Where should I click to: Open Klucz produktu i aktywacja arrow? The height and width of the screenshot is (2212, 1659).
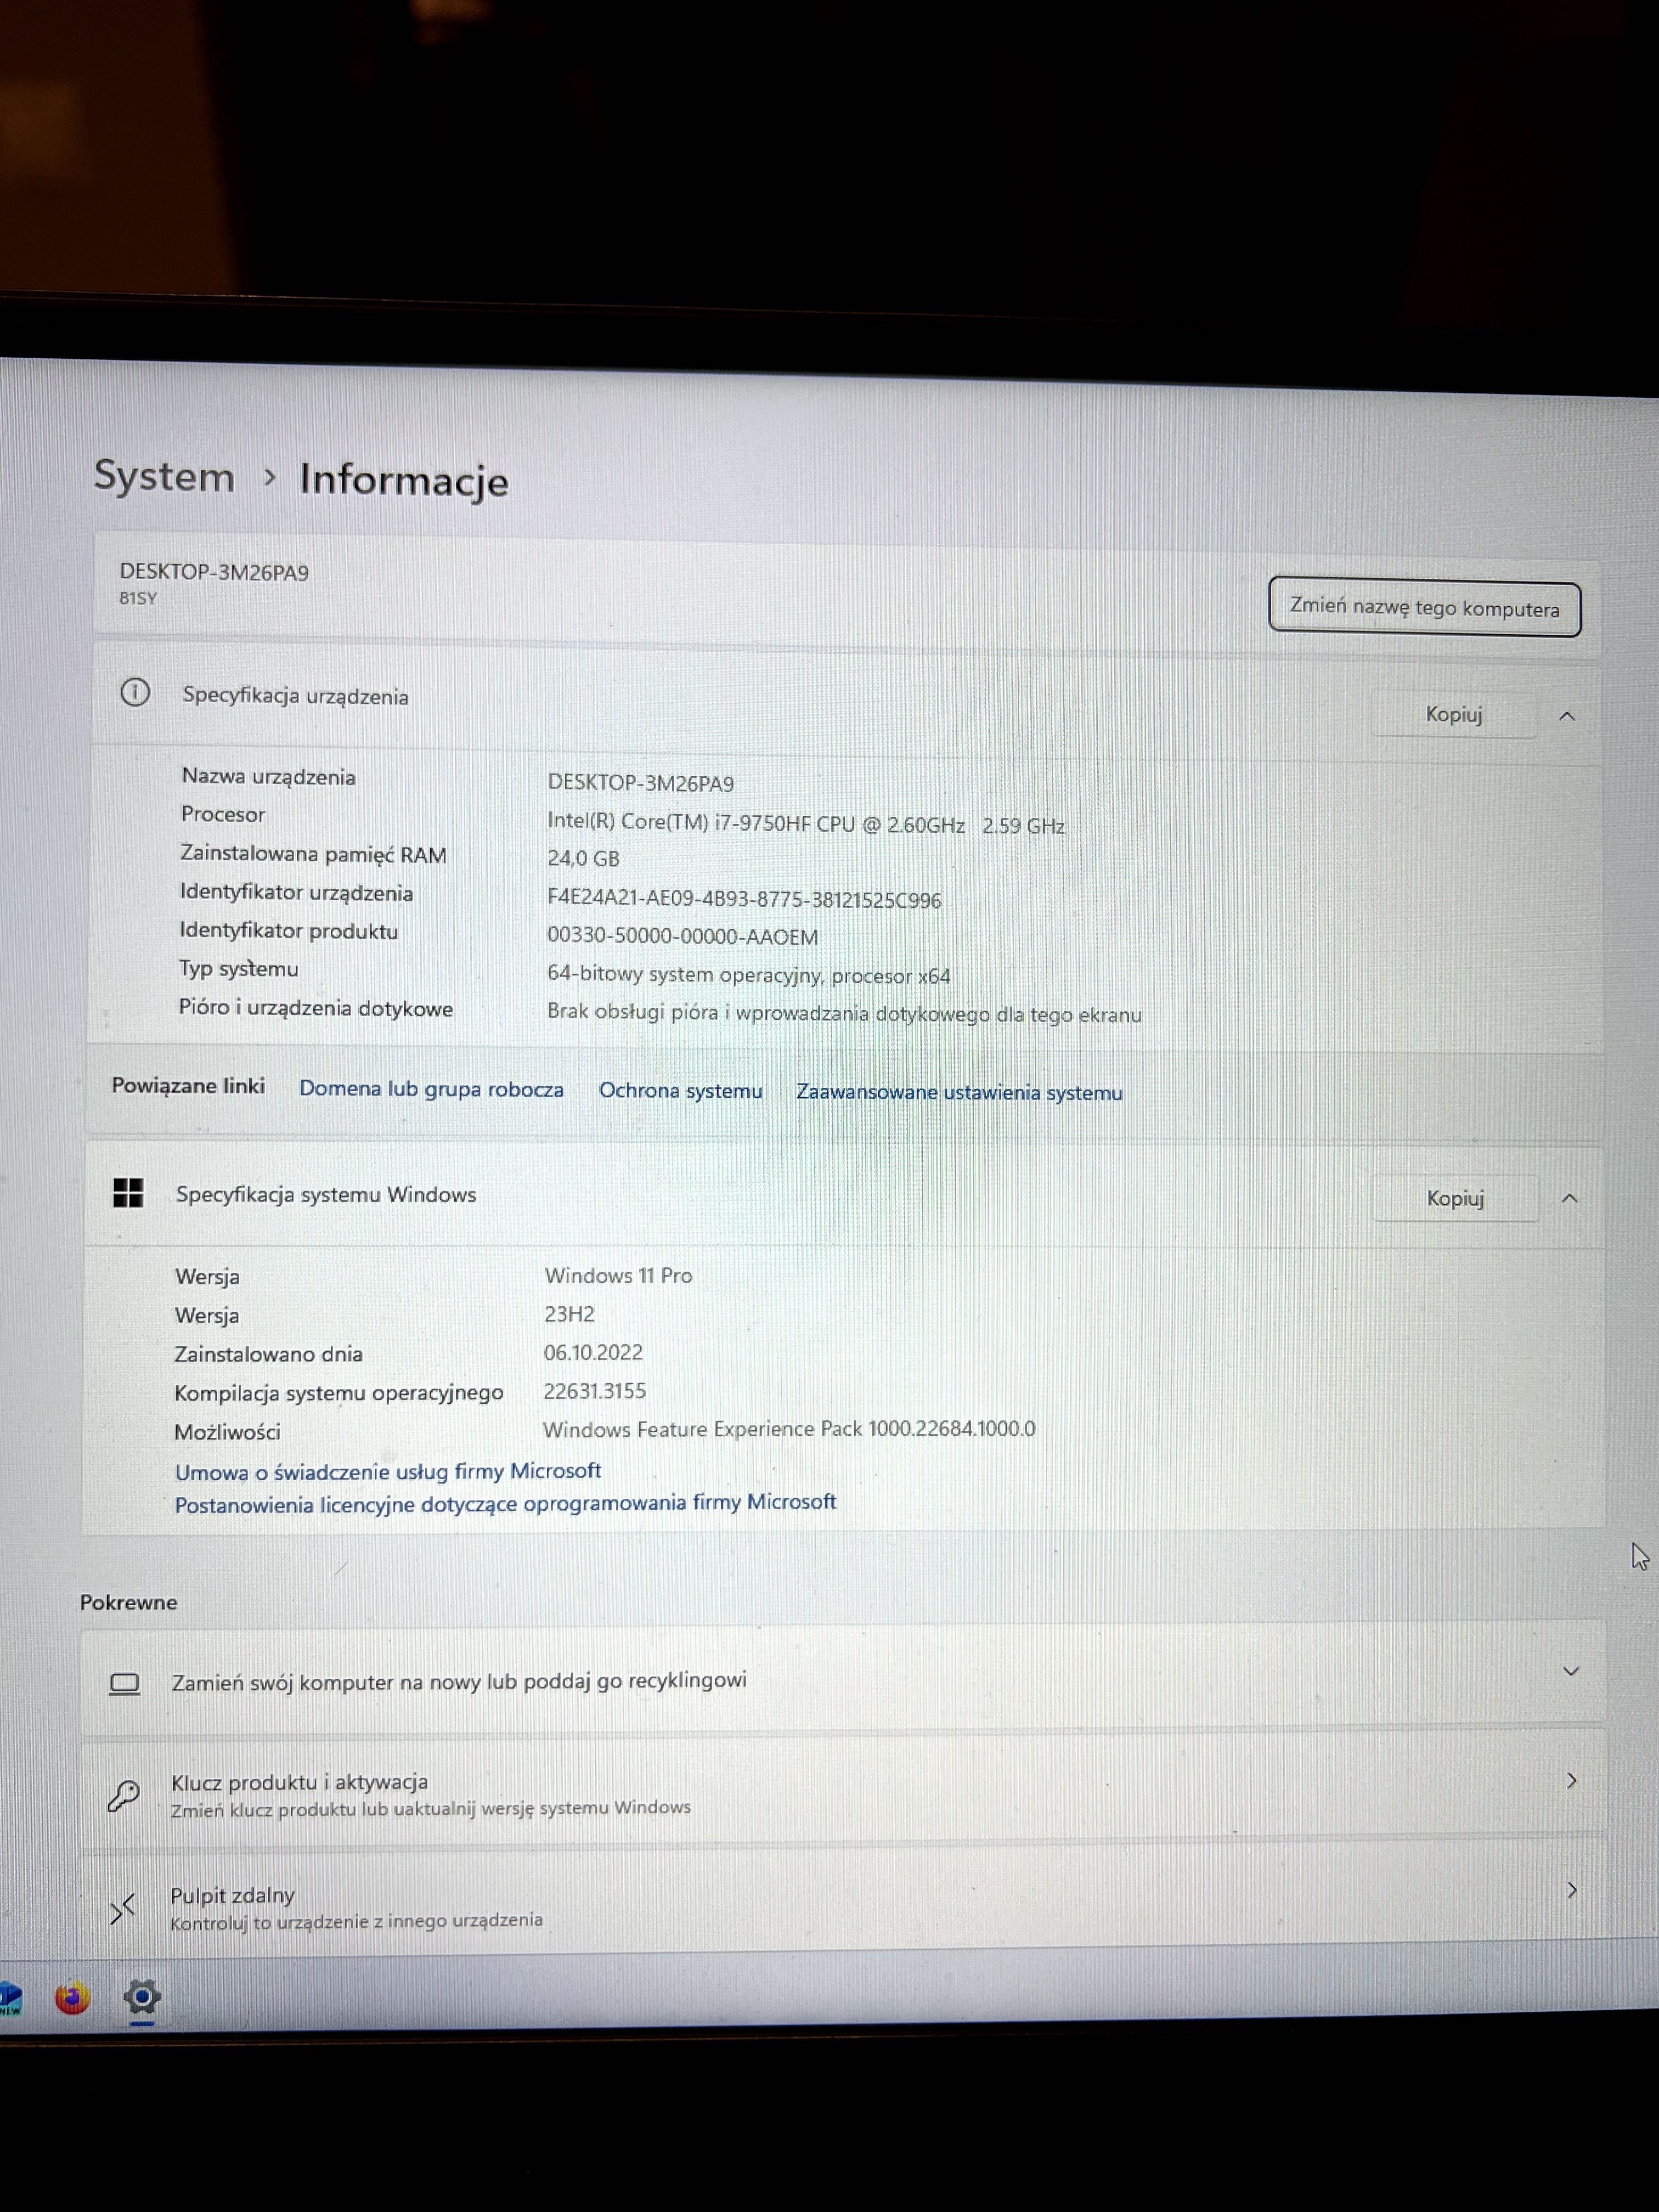tap(1571, 1780)
